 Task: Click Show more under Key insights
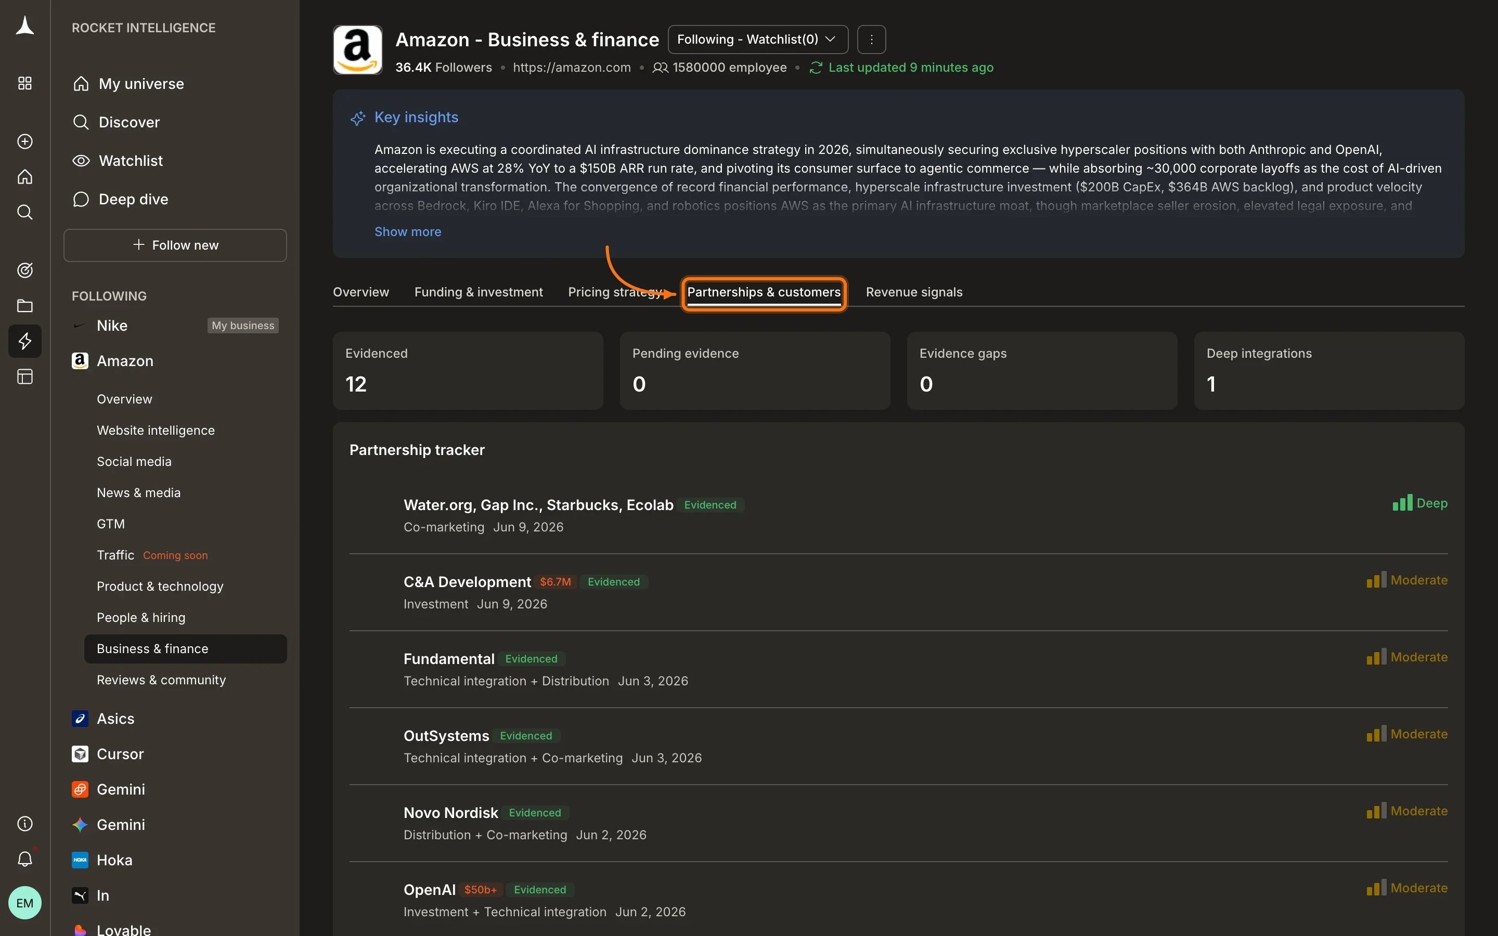(x=407, y=231)
